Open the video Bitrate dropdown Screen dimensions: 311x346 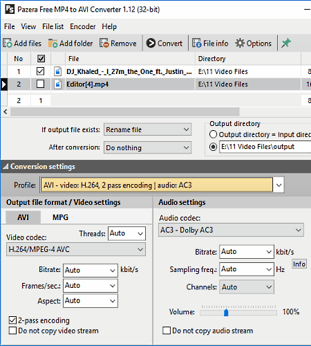[91, 270]
